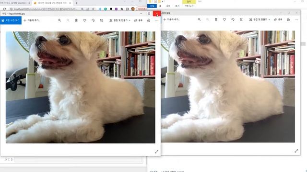Open the View tab in File Explorer ribbon
Viewport: 307px width, 172px height.
[x=177, y=6]
